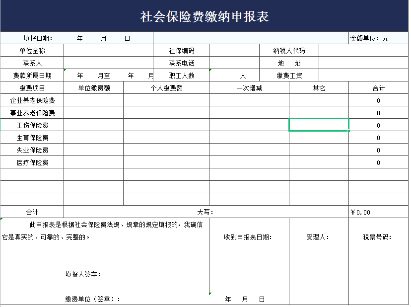Select the 缴费项目 column header cell
411x307 pixels.
pos(32,88)
